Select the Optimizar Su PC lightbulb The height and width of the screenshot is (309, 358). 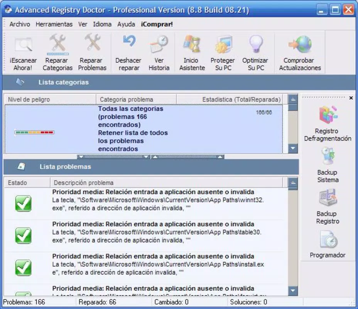pyautogui.click(x=255, y=53)
